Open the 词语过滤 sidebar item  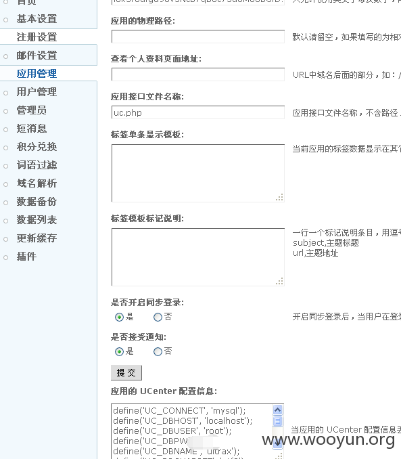coord(37,165)
